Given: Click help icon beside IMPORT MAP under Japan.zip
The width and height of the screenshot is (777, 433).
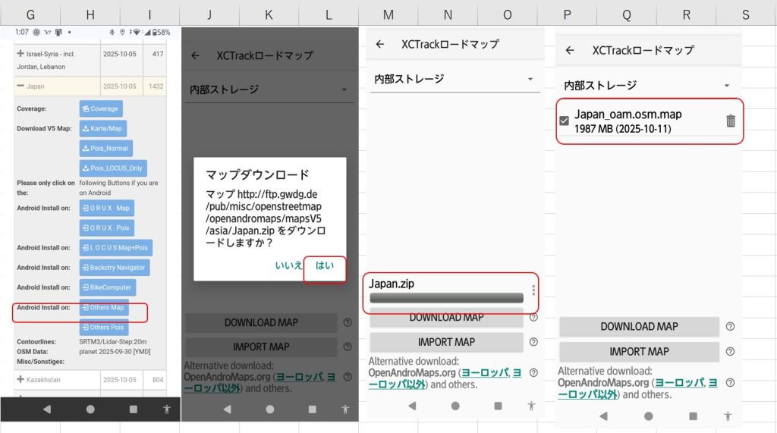Looking at the screenshot, I should click(533, 342).
